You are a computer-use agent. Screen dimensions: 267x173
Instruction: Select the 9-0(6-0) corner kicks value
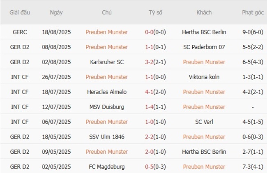coord(253,32)
